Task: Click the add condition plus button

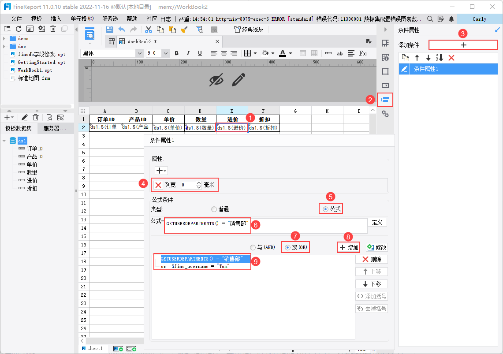Action: click(463, 45)
